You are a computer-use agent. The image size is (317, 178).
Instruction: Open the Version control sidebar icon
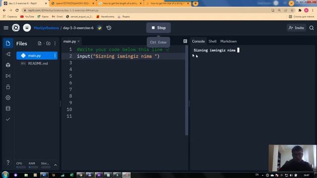tap(8, 54)
